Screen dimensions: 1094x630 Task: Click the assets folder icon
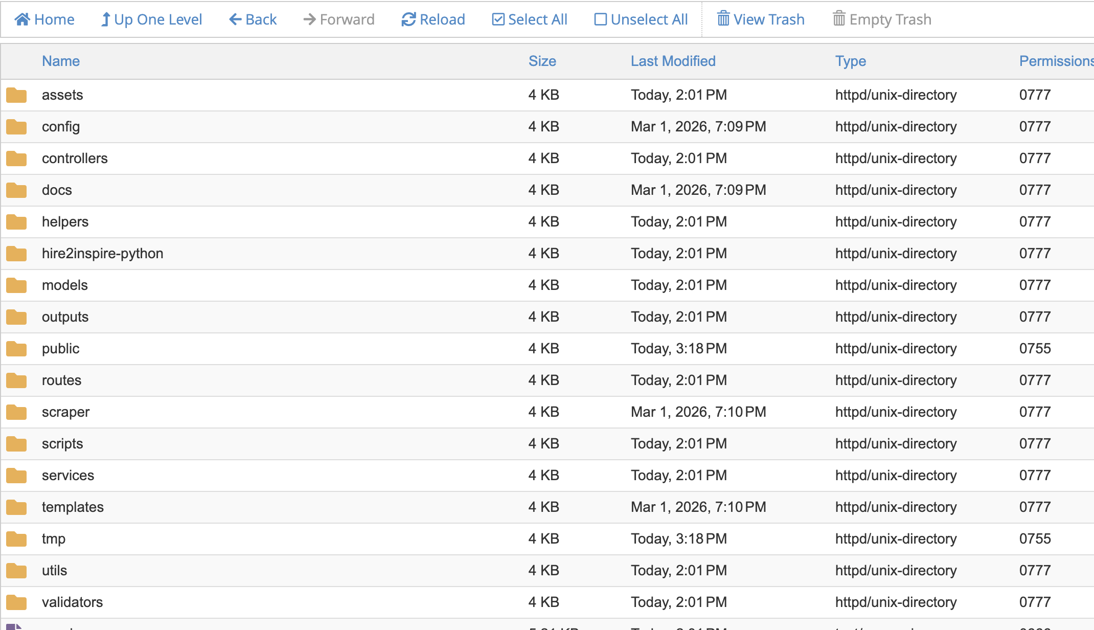pyautogui.click(x=17, y=95)
